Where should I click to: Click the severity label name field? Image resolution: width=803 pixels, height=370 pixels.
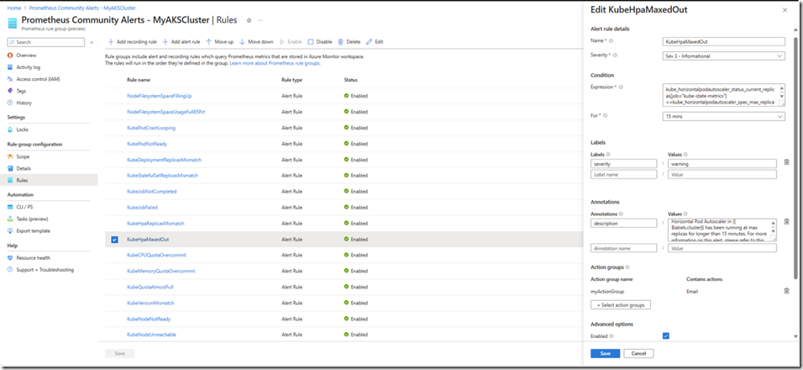[623, 163]
